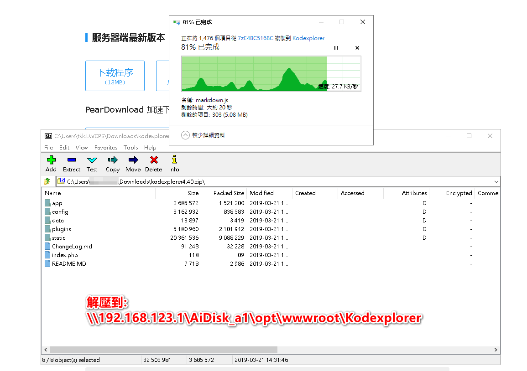
Task: Sort by the Name column header
Action: coord(53,193)
